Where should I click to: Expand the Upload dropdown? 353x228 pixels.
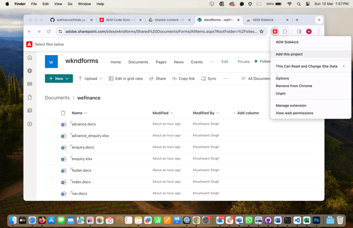click(101, 79)
